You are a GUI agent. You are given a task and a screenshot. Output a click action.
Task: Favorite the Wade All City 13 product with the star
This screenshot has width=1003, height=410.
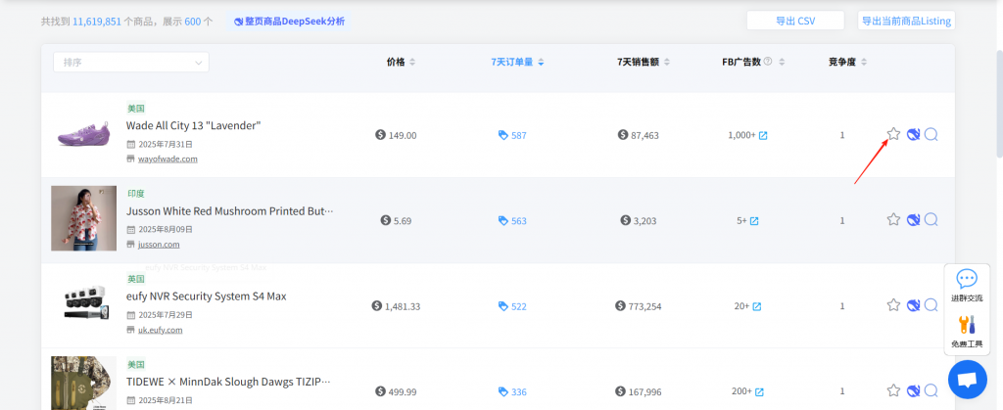coord(892,135)
